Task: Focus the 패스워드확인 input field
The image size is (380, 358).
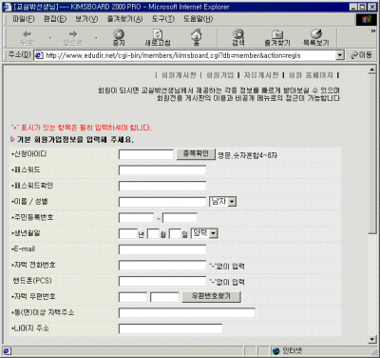Action: pos(162,186)
